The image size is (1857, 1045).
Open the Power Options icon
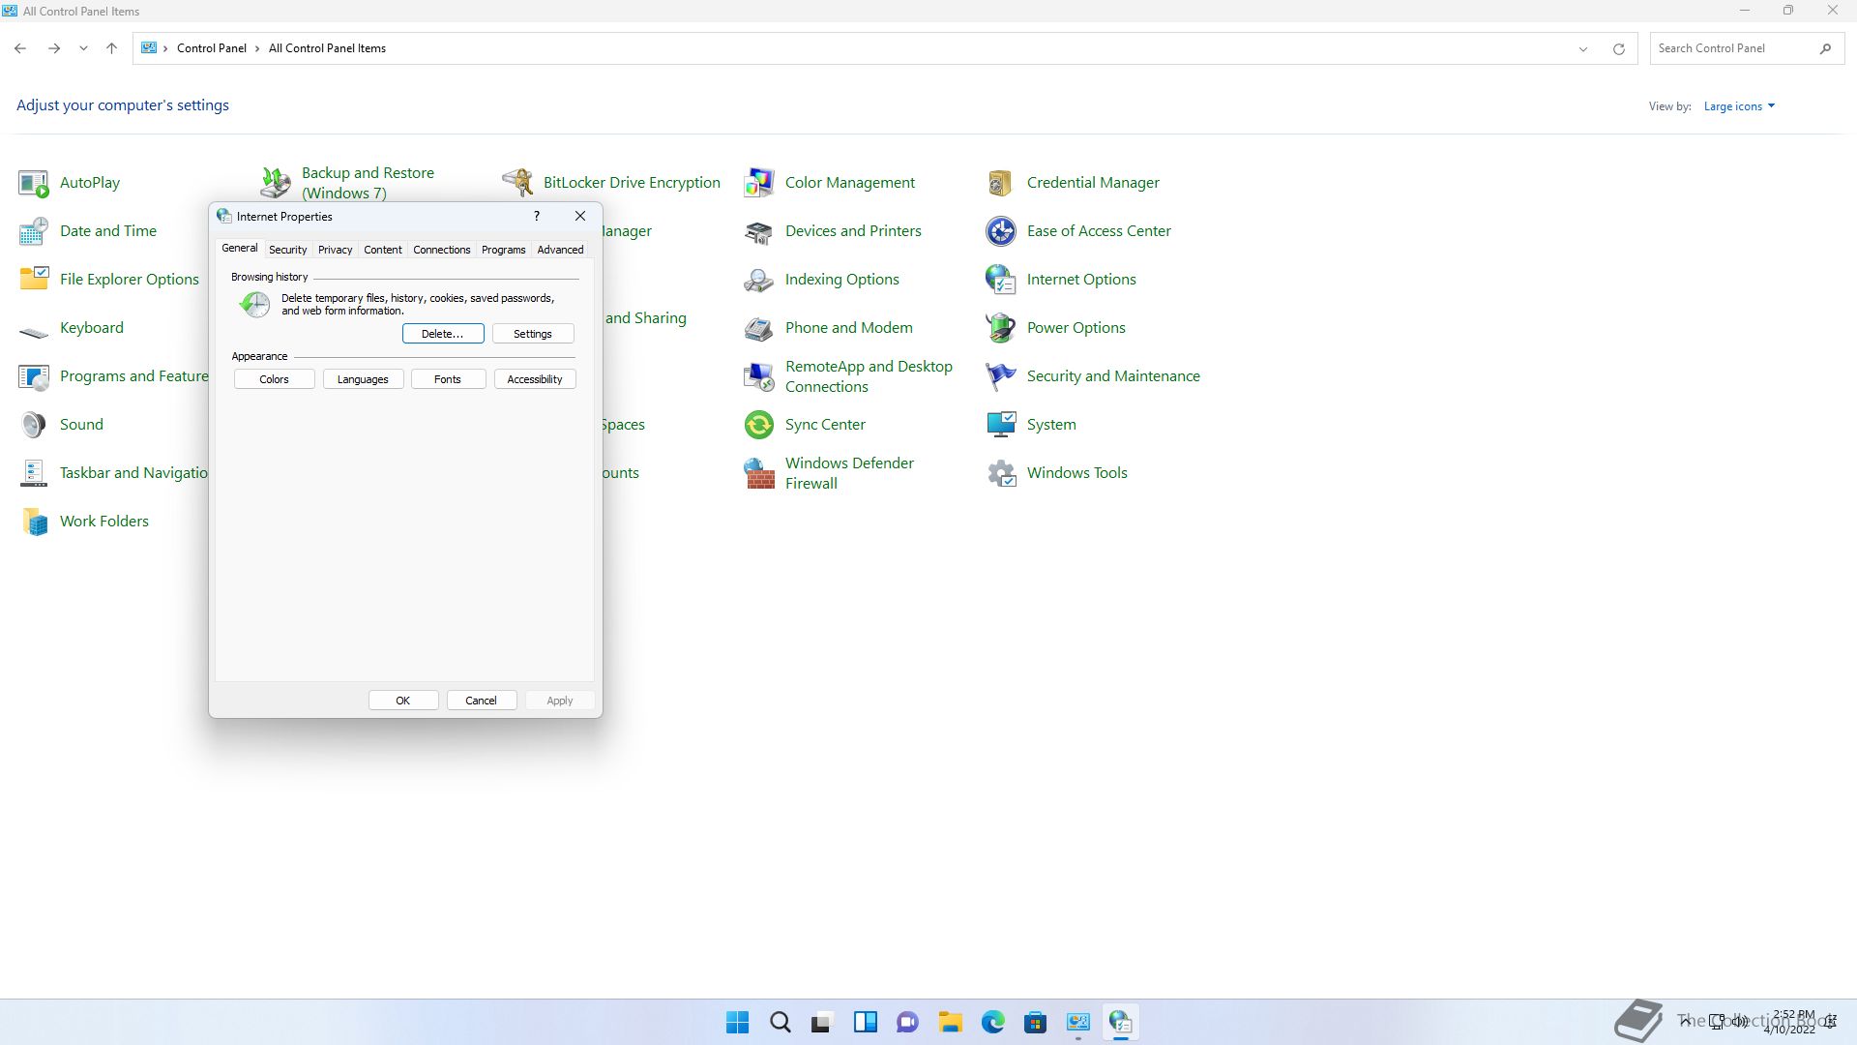[1001, 328]
